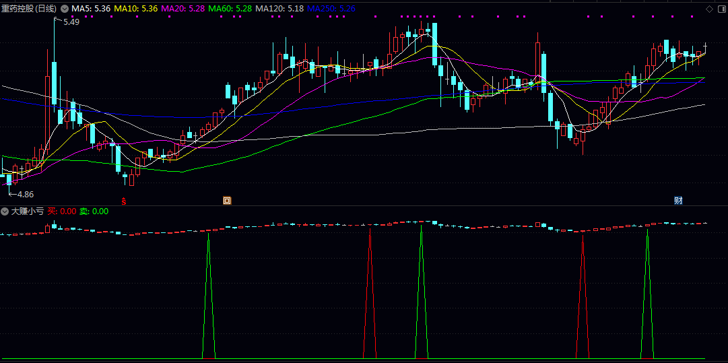Select the 重药控股(日线) chart title

[x=29, y=9]
